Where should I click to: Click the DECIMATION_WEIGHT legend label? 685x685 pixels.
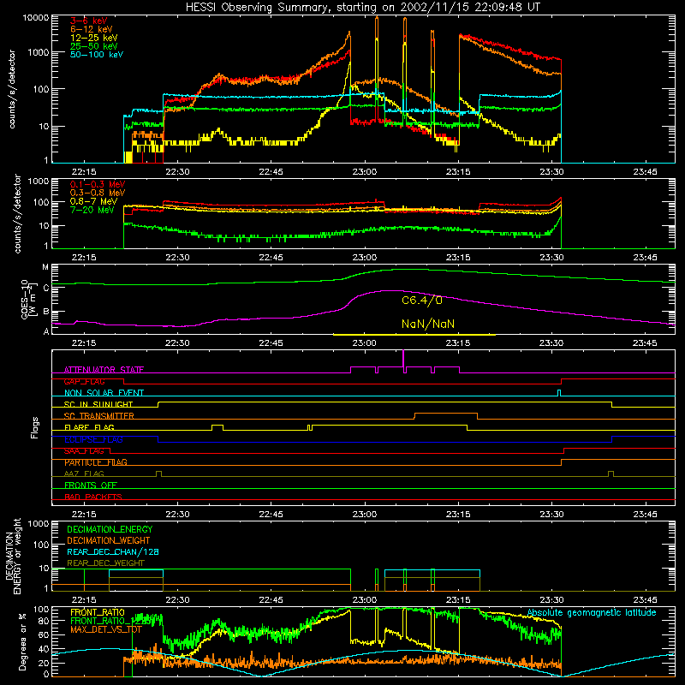tap(109, 540)
